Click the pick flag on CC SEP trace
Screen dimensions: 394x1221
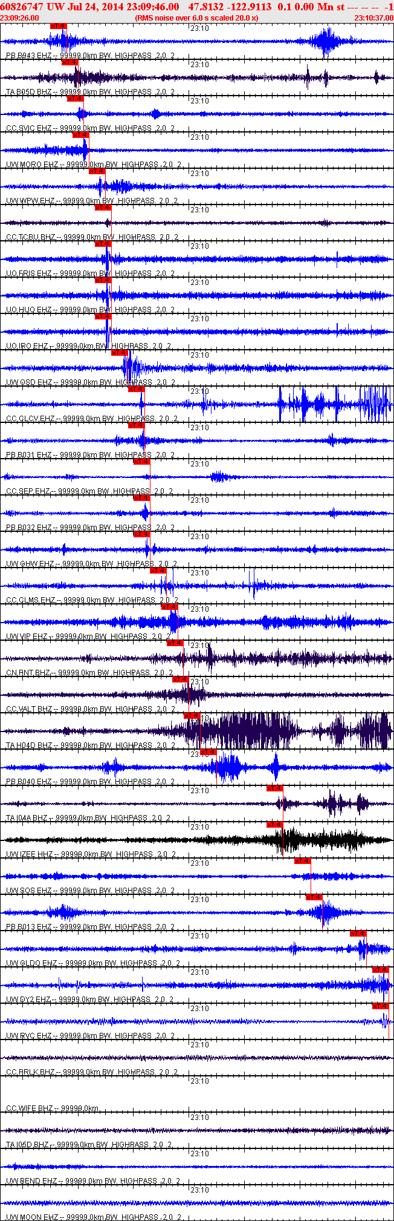click(x=142, y=462)
